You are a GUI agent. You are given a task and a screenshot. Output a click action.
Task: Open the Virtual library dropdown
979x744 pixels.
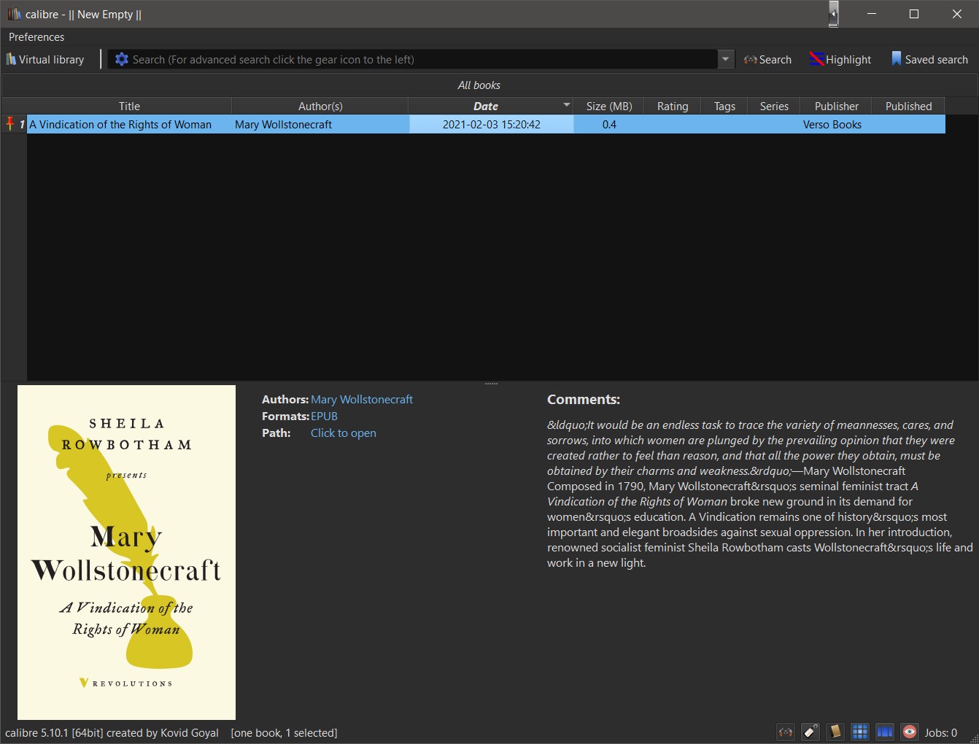tap(45, 60)
